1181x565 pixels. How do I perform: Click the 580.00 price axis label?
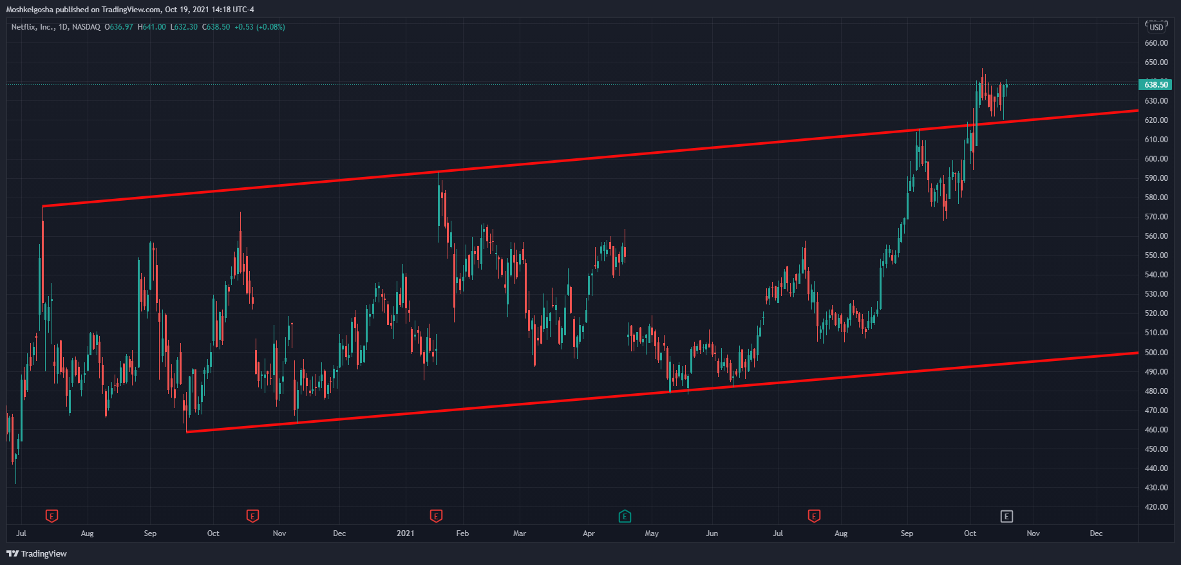click(x=1157, y=198)
